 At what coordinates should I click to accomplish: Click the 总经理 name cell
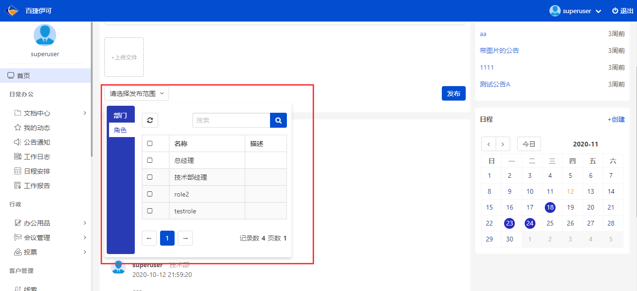pyautogui.click(x=207, y=160)
